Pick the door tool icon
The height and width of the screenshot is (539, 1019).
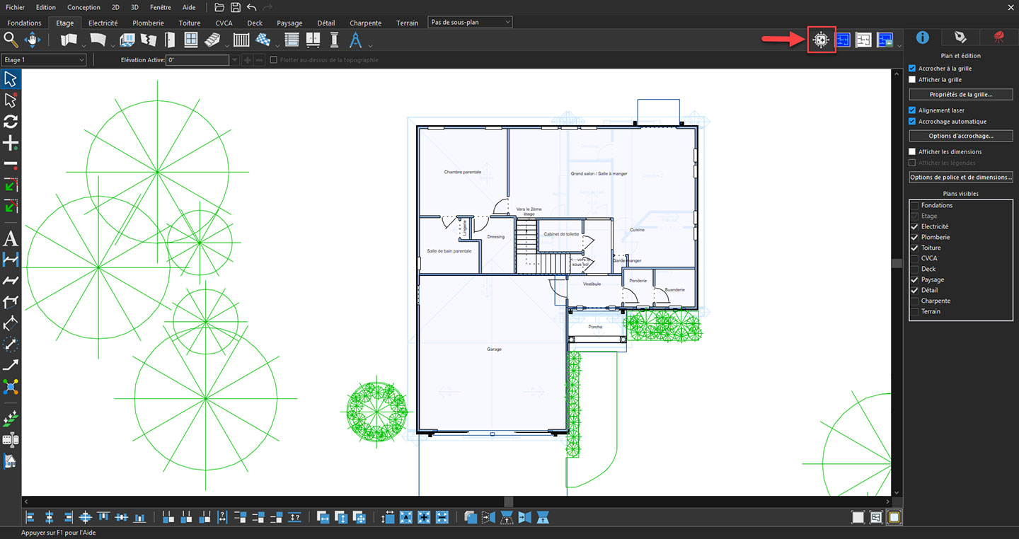171,40
